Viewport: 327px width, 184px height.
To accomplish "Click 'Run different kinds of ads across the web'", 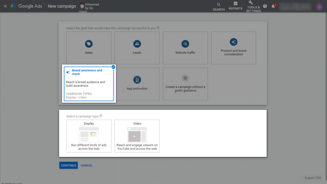I will pyautogui.click(x=89, y=147).
